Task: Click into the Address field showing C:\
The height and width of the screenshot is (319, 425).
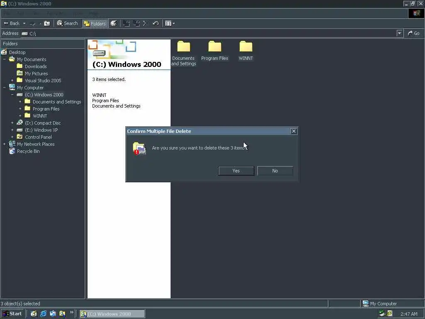Action: pyautogui.click(x=208, y=33)
